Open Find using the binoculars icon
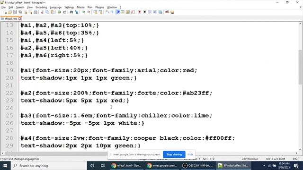The width and height of the screenshot is (303, 170). (x=71, y=12)
